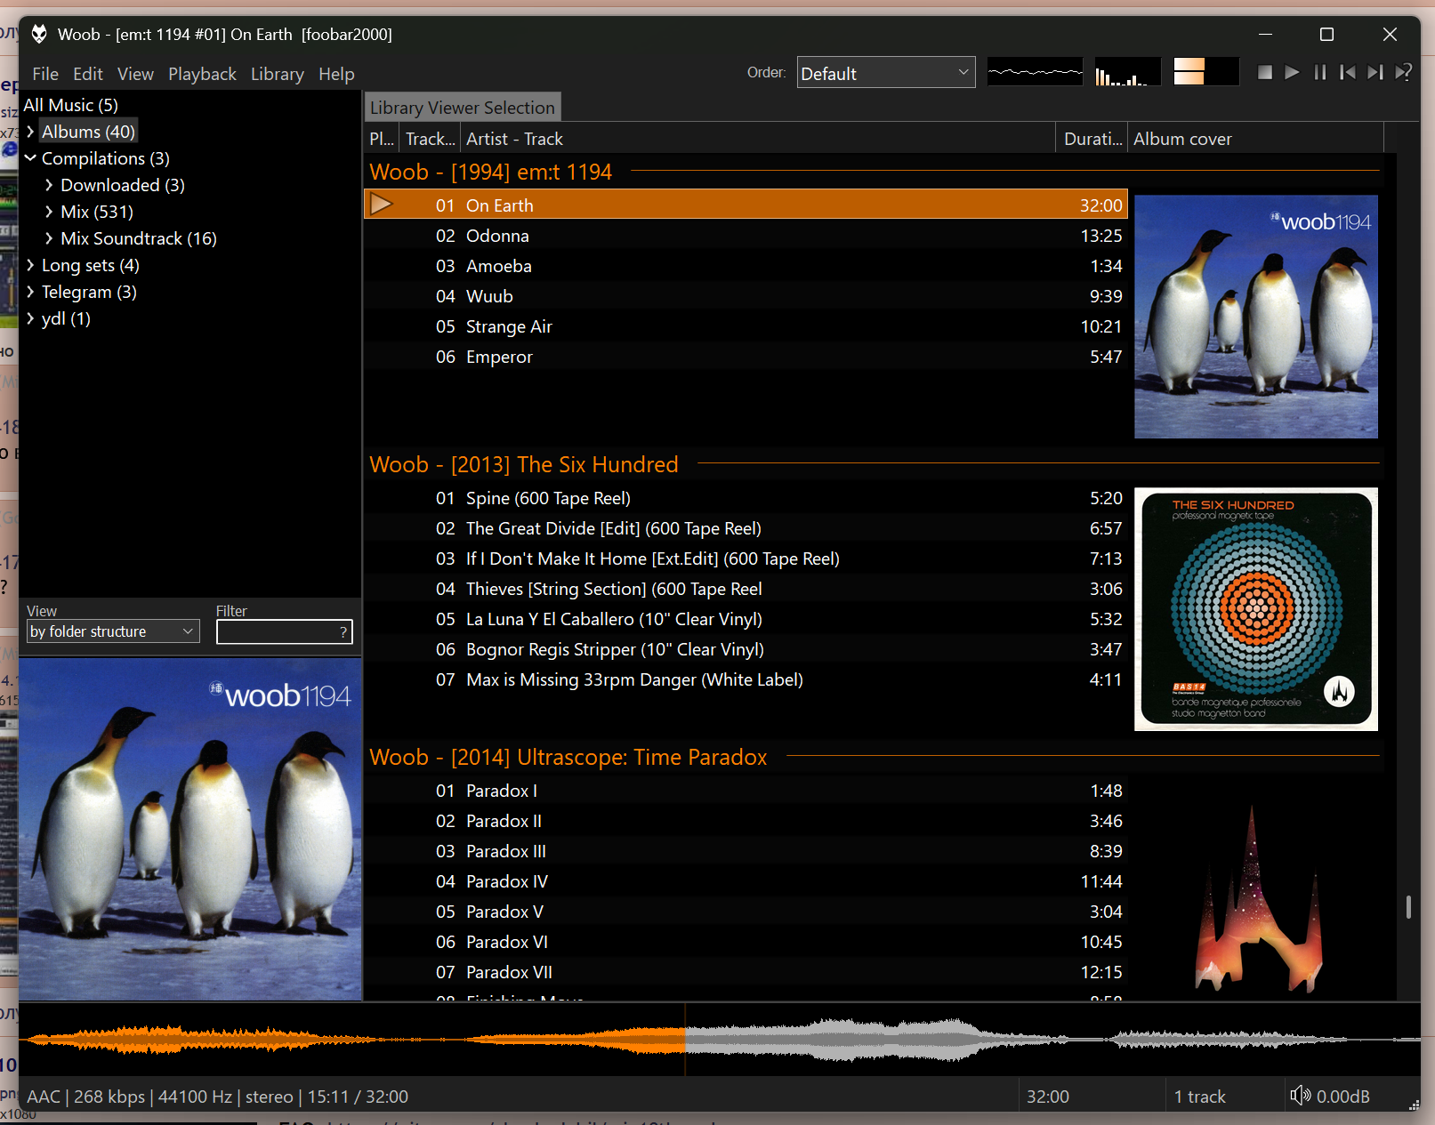Click the playlist vertical scrollbar thumb
Image resolution: width=1435 pixels, height=1125 pixels.
[1408, 907]
